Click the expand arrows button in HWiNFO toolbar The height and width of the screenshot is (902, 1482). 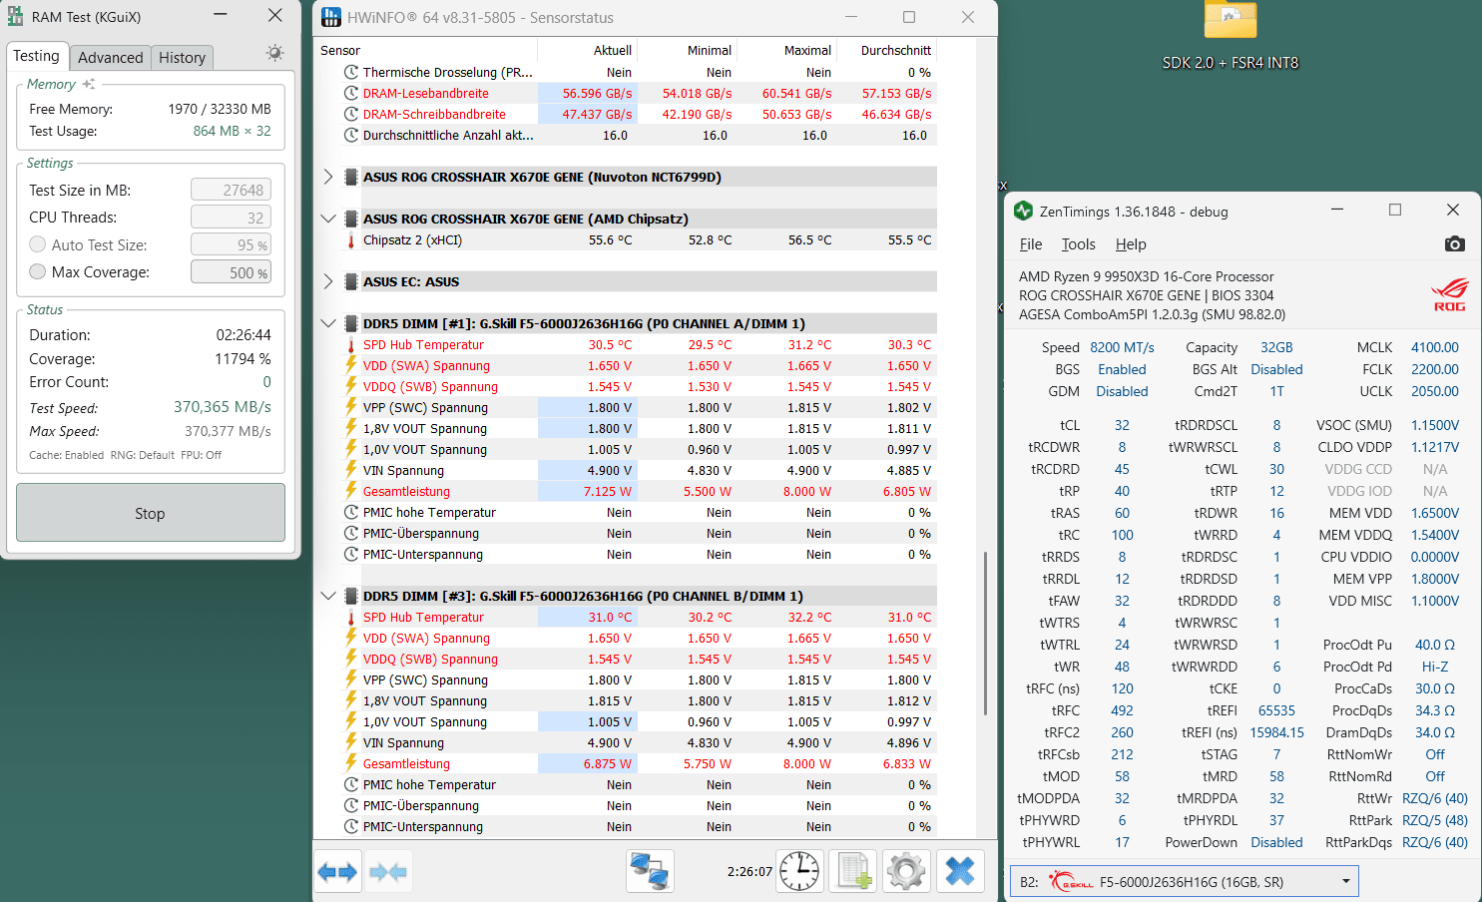tap(338, 872)
